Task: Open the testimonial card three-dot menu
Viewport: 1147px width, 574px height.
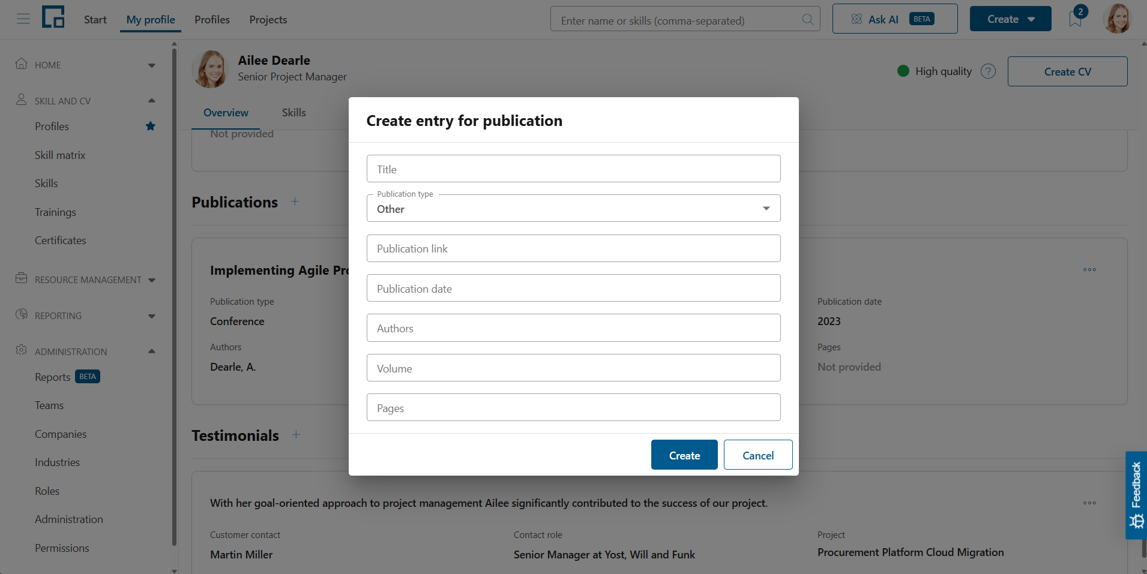Action: 1089,503
